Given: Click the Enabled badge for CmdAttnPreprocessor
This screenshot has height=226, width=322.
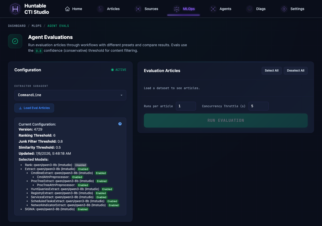Looking at the screenshot, I should [77, 177].
